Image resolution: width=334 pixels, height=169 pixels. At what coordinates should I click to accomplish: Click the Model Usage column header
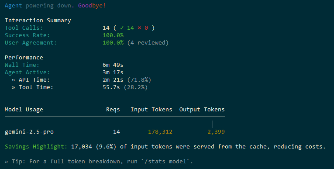(24, 110)
